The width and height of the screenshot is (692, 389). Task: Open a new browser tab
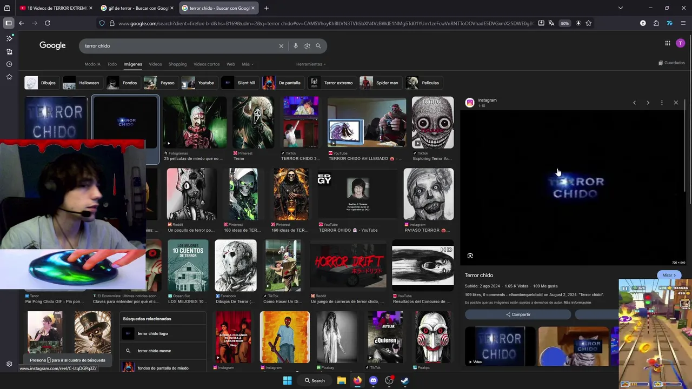(x=267, y=8)
